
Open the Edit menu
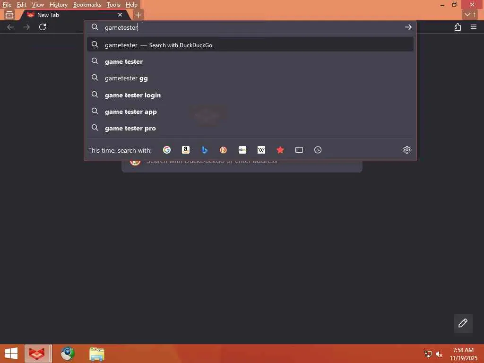coord(22,5)
